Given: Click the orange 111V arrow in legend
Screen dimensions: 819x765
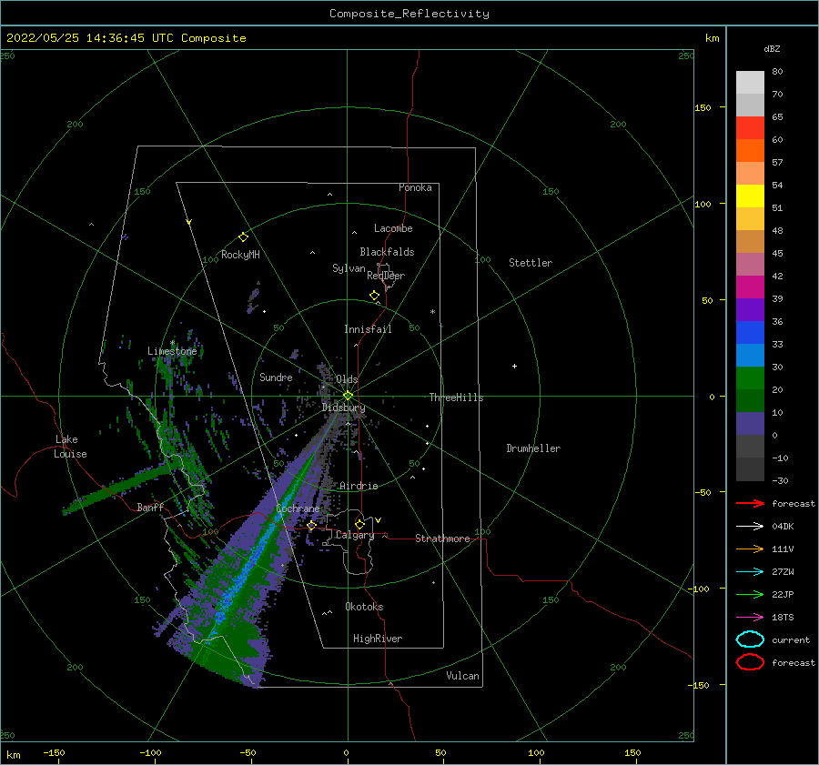Looking at the screenshot, I should tap(750, 549).
